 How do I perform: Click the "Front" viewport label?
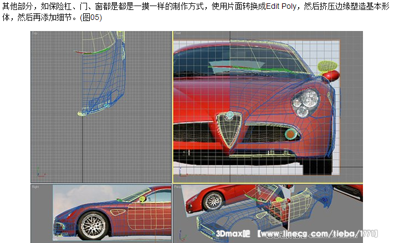[177, 33]
